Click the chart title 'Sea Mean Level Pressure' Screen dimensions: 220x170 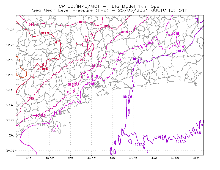(63, 10)
